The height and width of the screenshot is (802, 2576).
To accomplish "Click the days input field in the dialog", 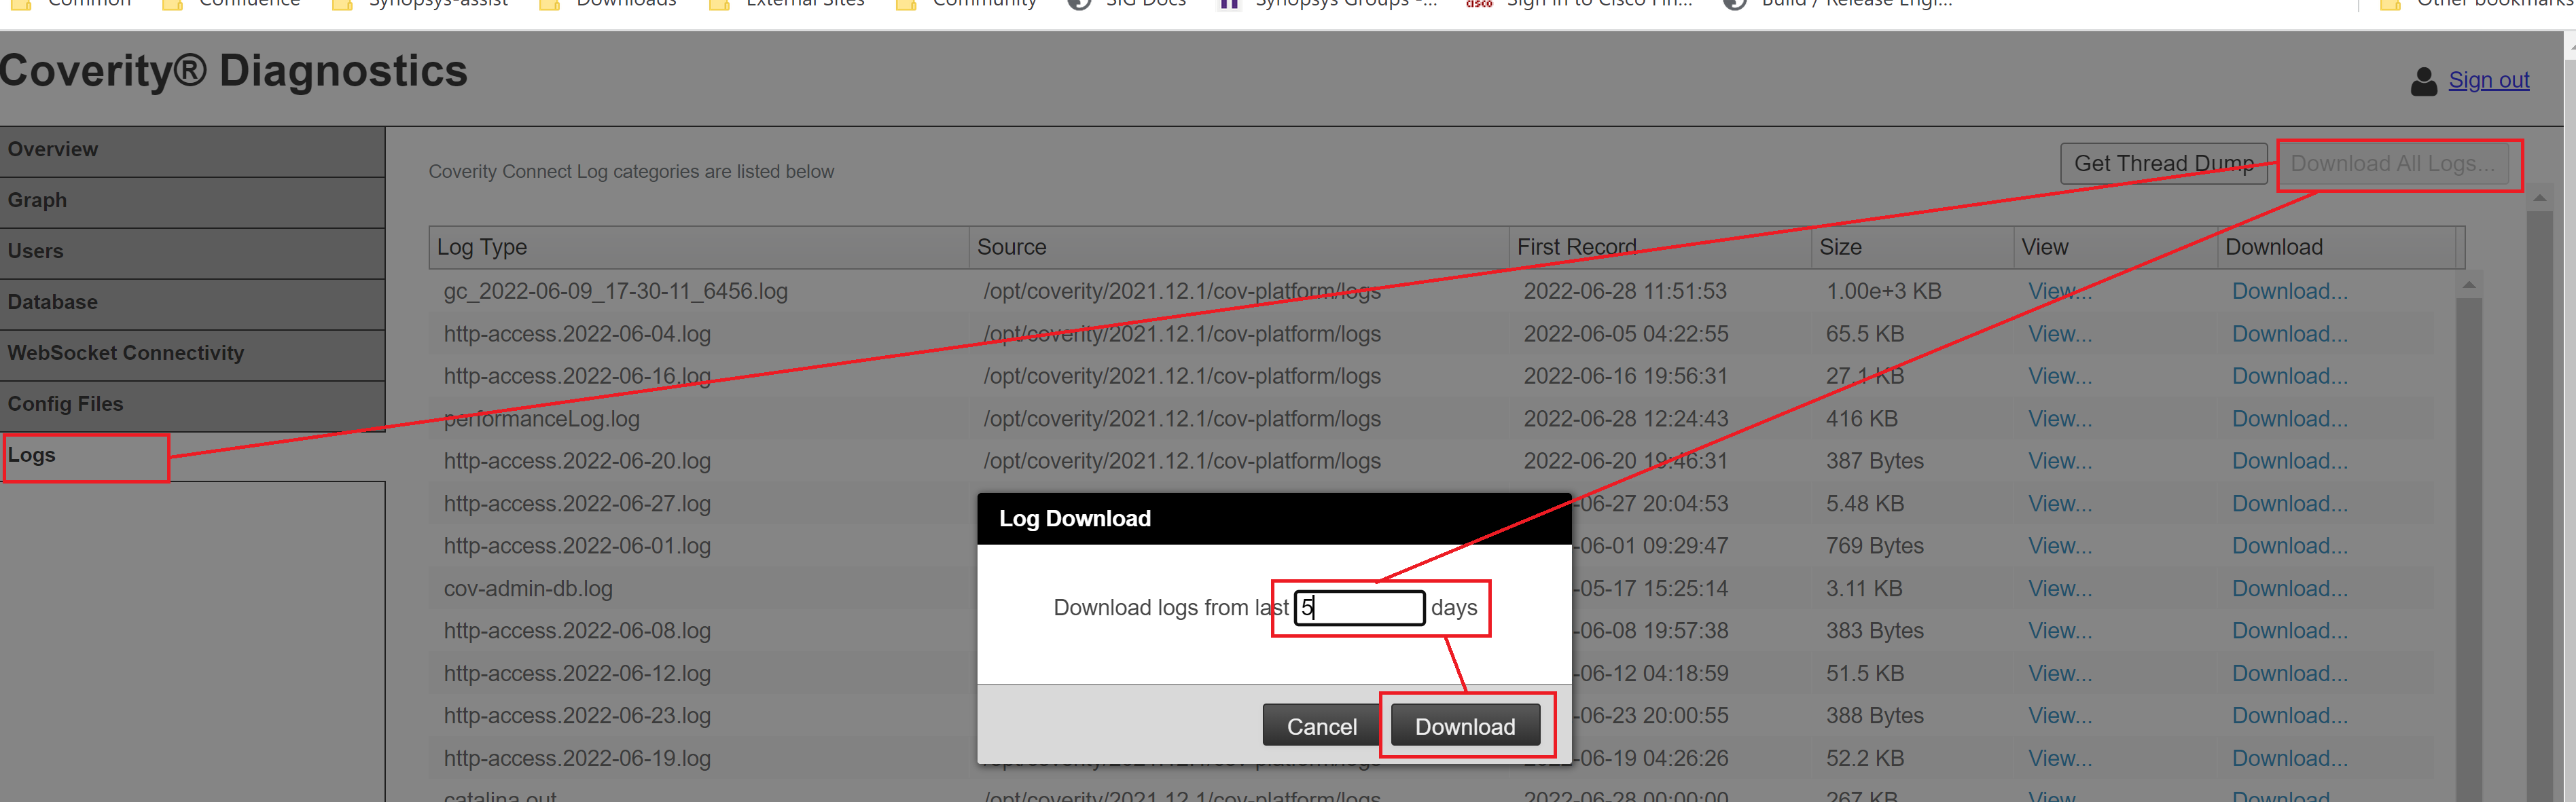I will 1360,608.
